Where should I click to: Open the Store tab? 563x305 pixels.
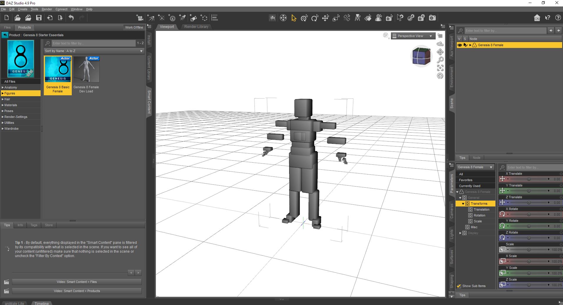(49, 225)
